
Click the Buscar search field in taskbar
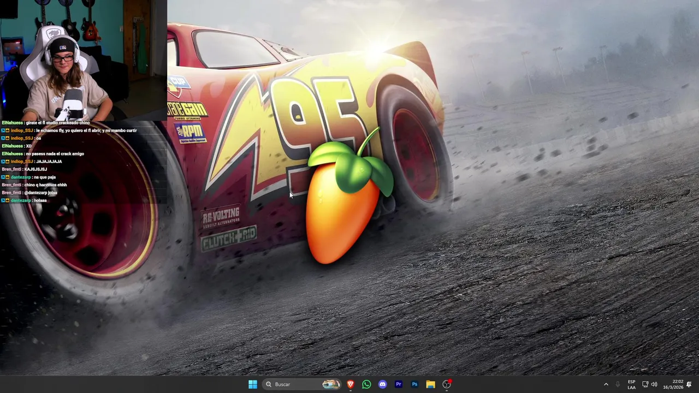click(303, 384)
